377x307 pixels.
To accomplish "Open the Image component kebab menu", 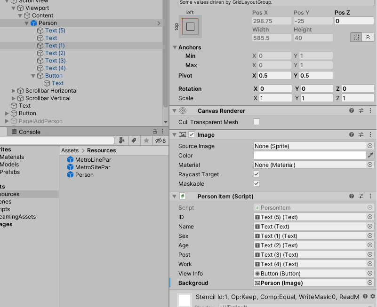I will click(x=370, y=134).
